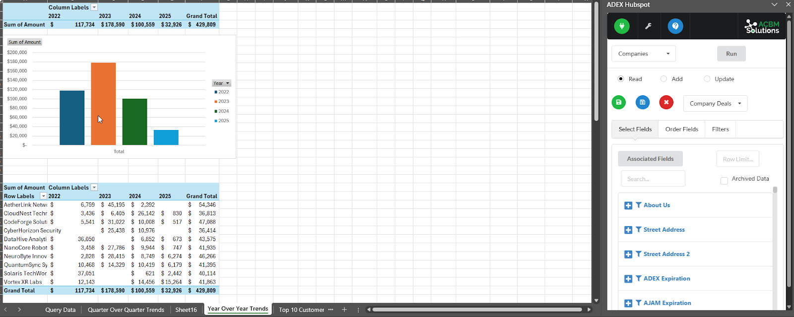Click the Search input field

tap(653, 179)
